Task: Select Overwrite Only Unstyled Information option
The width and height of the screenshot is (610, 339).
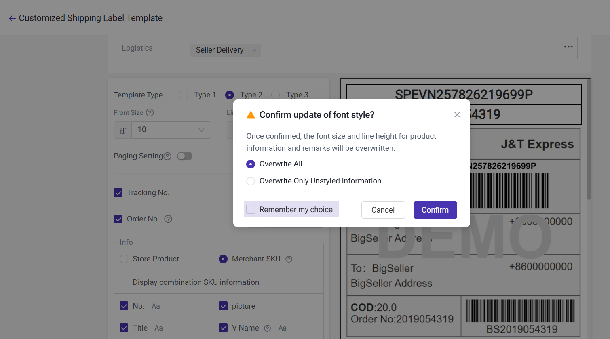Action: coord(251,181)
